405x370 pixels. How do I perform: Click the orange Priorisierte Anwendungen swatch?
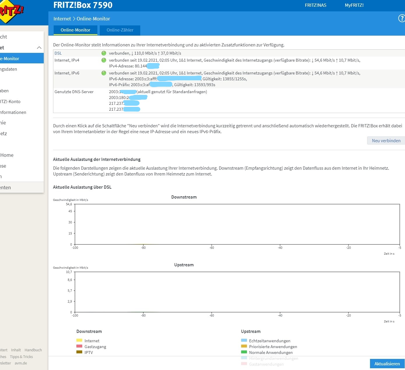244,346
